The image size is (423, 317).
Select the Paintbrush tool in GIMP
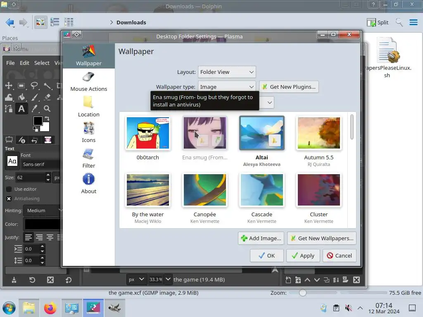point(35,97)
